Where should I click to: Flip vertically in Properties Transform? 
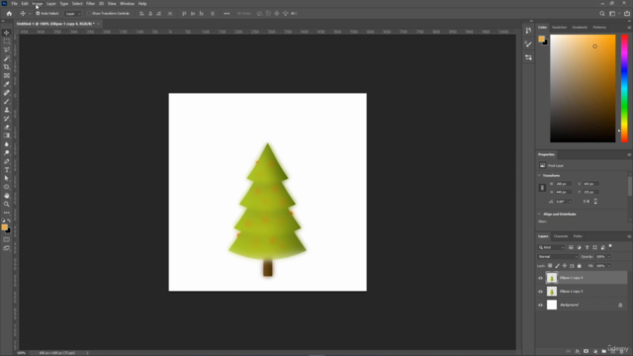pos(595,201)
